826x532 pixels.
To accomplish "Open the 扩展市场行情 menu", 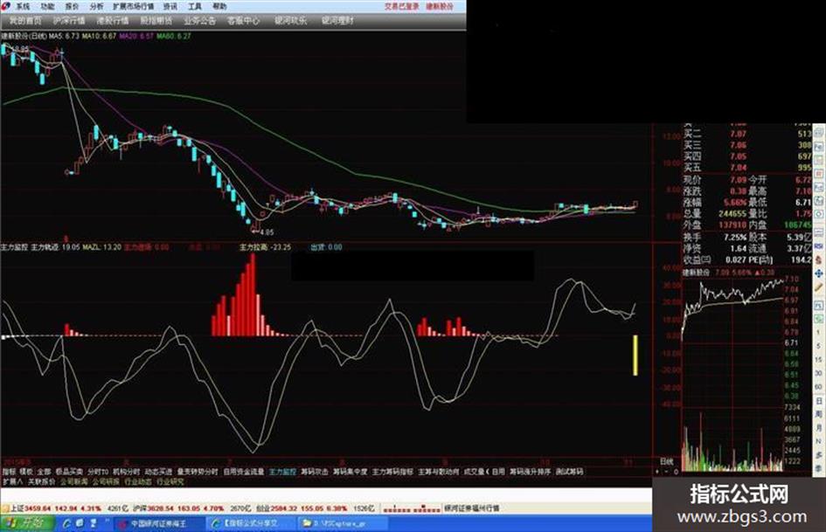I will (133, 7).
